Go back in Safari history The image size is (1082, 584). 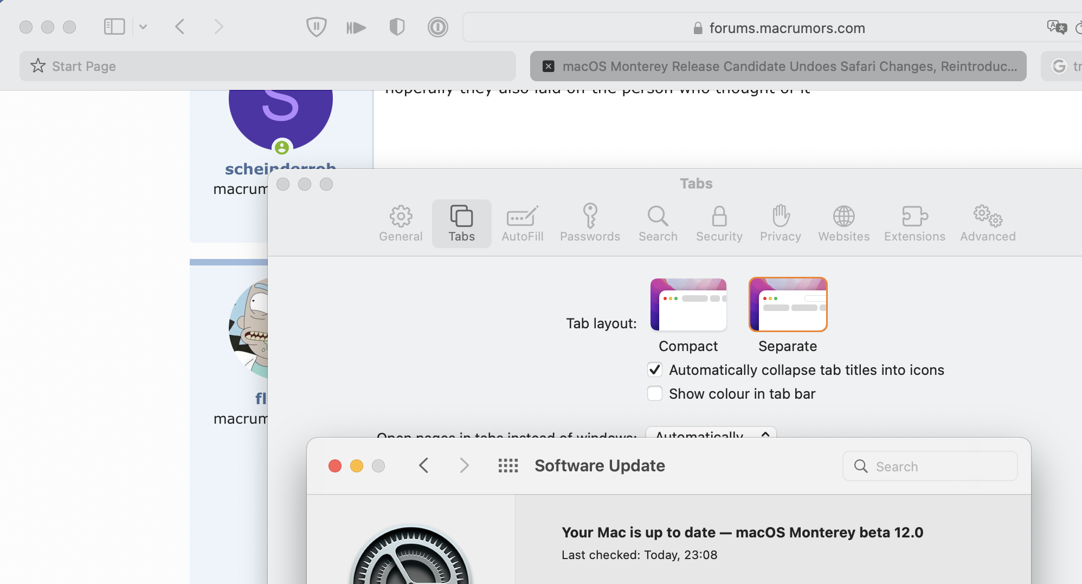click(180, 27)
